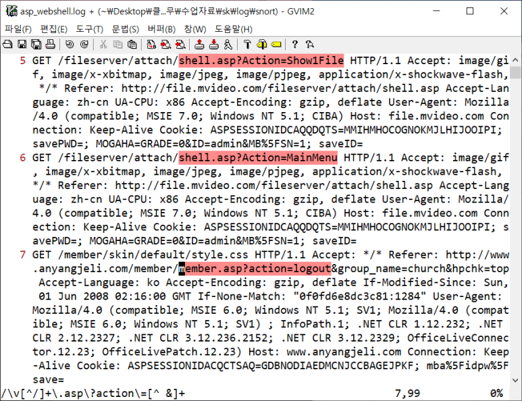Viewport: 522px width, 401px height.
Task: Click the scrollbar up arrow
Action: click(515, 60)
